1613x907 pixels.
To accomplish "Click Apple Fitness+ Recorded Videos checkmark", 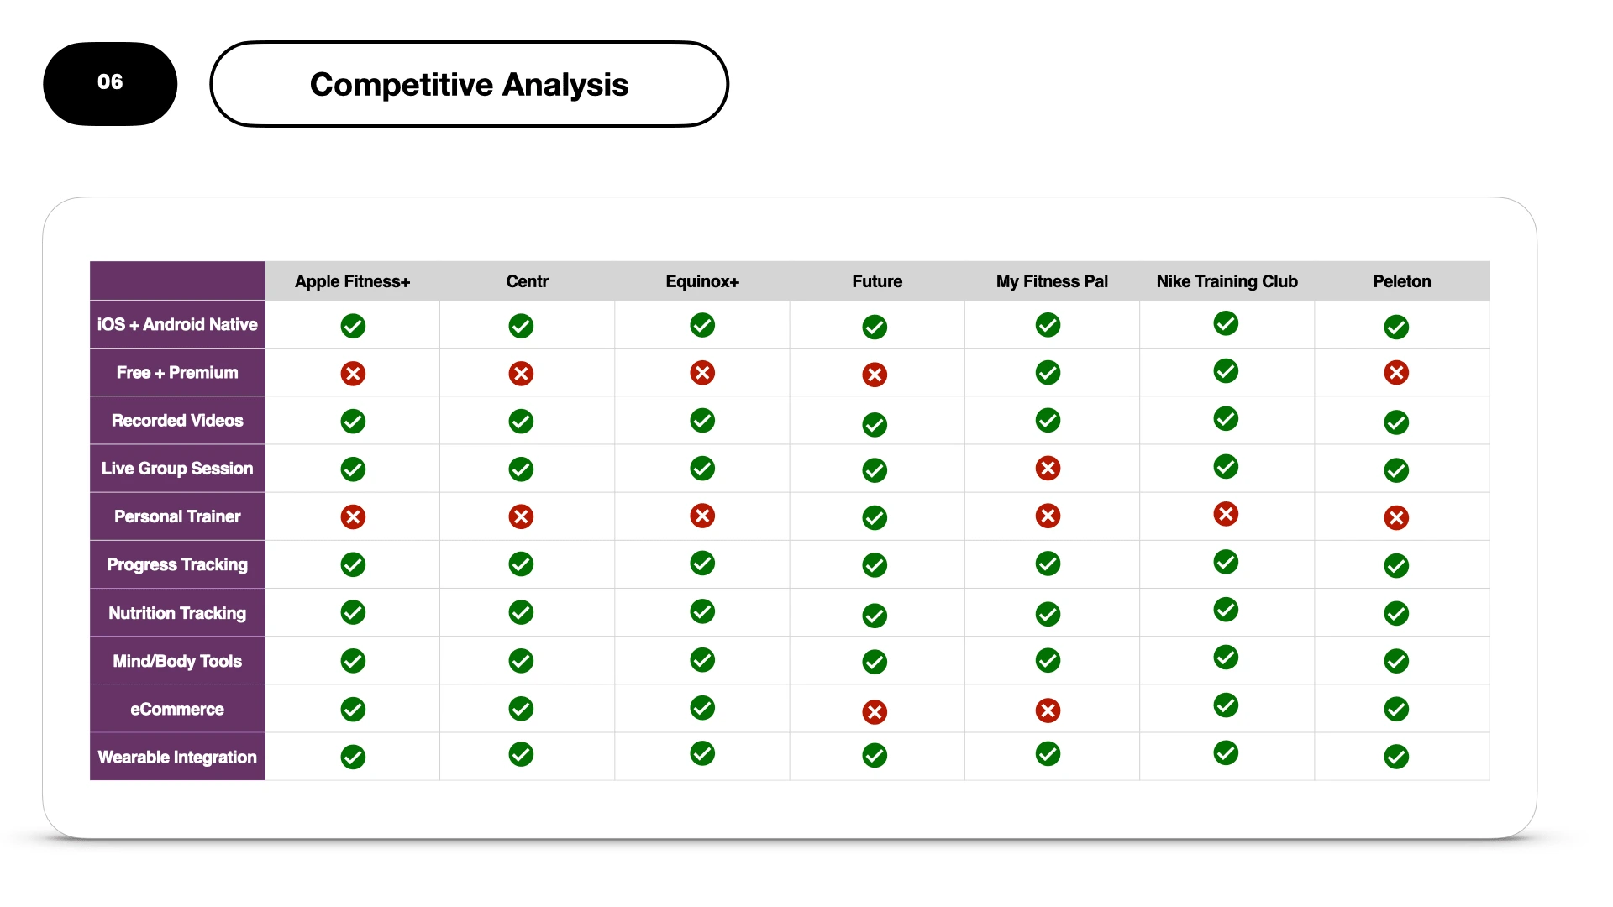I will pyautogui.click(x=353, y=422).
